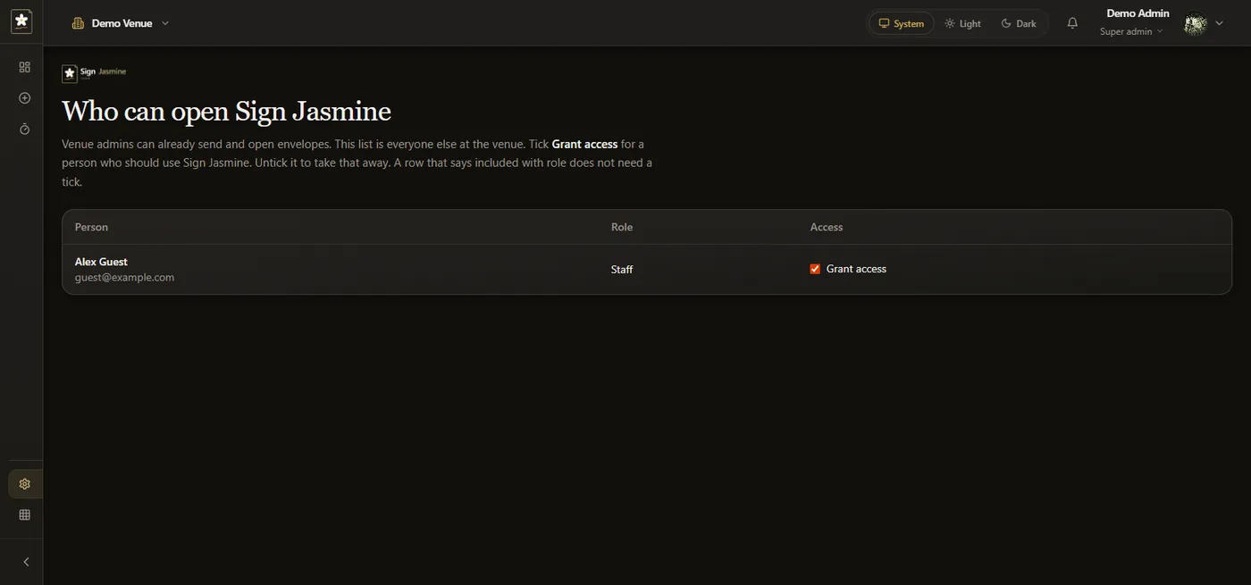
Task: Open the timer icon in sidebar
Action: pos(25,130)
